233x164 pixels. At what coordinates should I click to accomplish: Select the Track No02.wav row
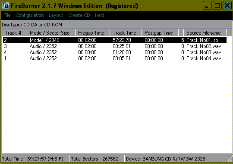click(115, 46)
